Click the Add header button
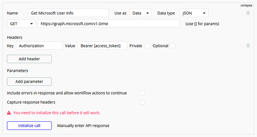257x137 pixels. (29, 59)
